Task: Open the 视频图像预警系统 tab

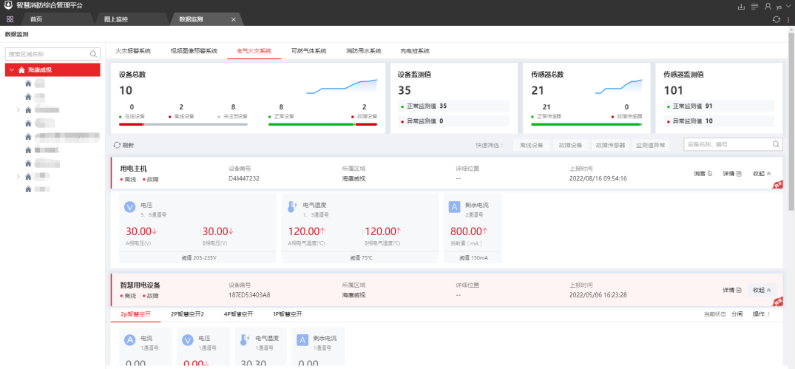Action: pyautogui.click(x=194, y=51)
